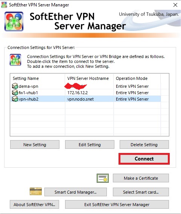The image size is (181, 214).
Task: Connect to the selected VPN server
Action: click(x=144, y=159)
